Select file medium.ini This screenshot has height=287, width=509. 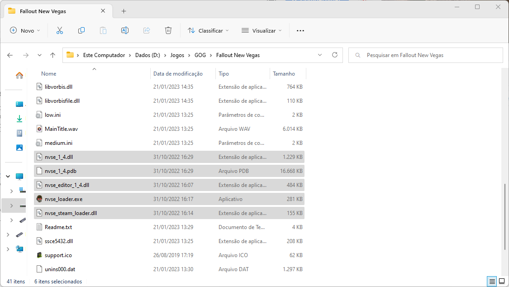pyautogui.click(x=169, y=143)
